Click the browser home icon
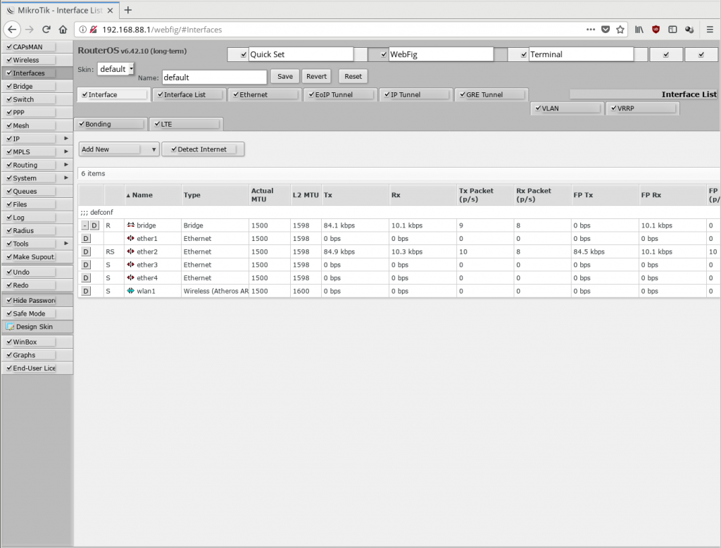The height and width of the screenshot is (548, 721). (63, 30)
